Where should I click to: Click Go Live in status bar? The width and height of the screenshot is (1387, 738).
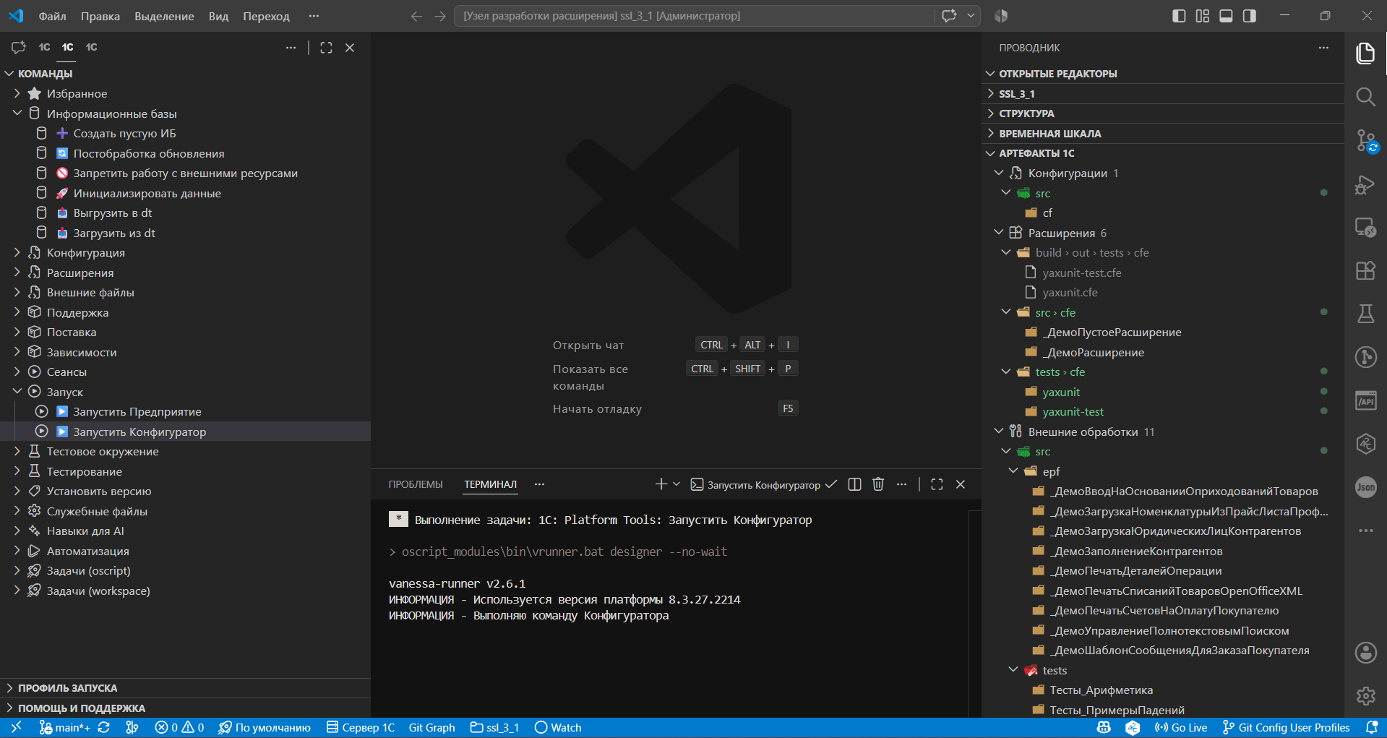point(1181,728)
